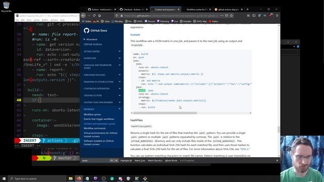Go to next find match
This screenshot has height=182, width=324.
(116, 161)
